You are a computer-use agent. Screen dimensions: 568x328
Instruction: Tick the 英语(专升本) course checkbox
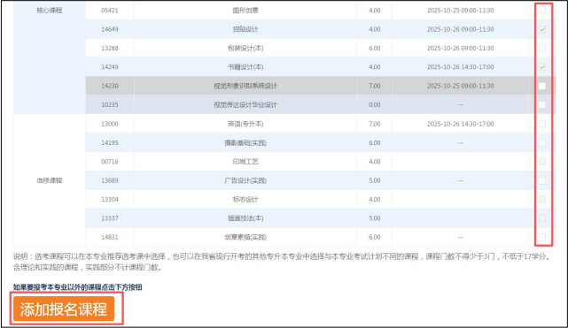(x=542, y=124)
